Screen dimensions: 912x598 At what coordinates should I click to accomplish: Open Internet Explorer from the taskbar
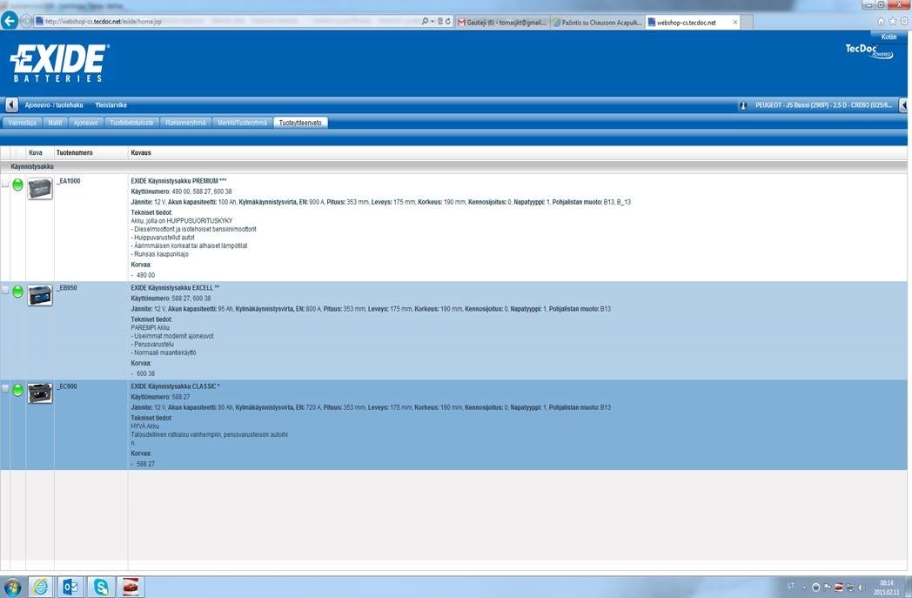[40, 587]
